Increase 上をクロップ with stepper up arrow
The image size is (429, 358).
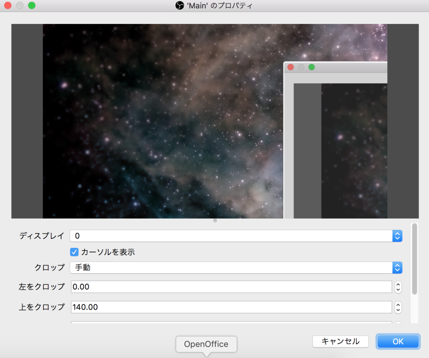pyautogui.click(x=398, y=304)
